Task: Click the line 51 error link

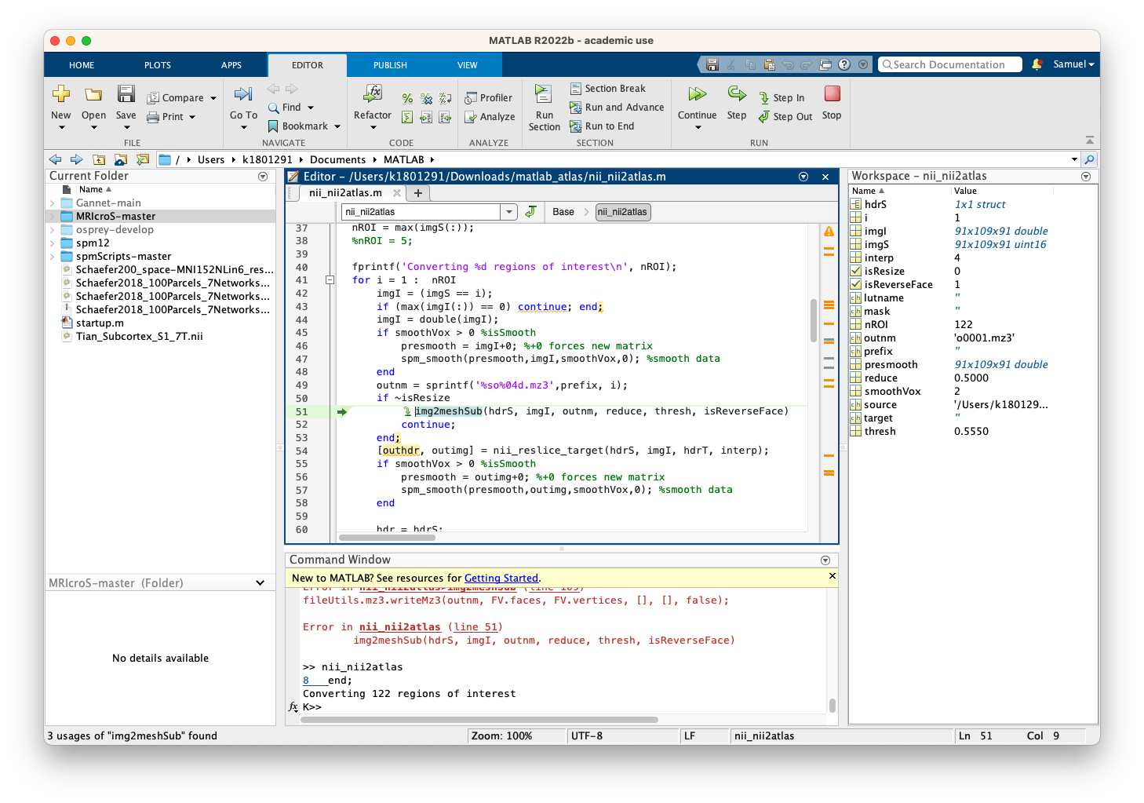Action: tap(477, 627)
